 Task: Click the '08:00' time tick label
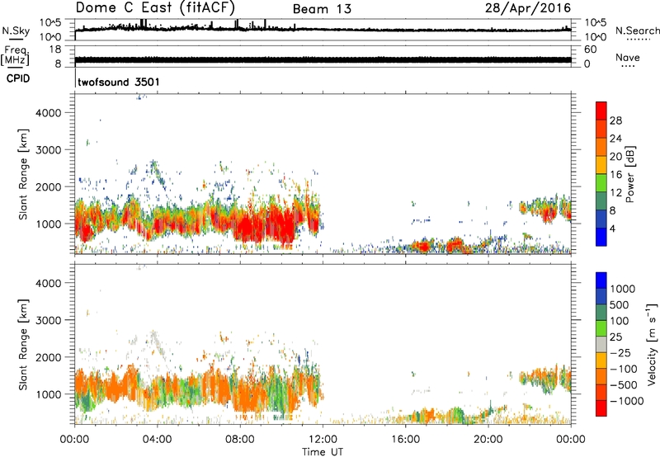pyautogui.click(x=240, y=440)
